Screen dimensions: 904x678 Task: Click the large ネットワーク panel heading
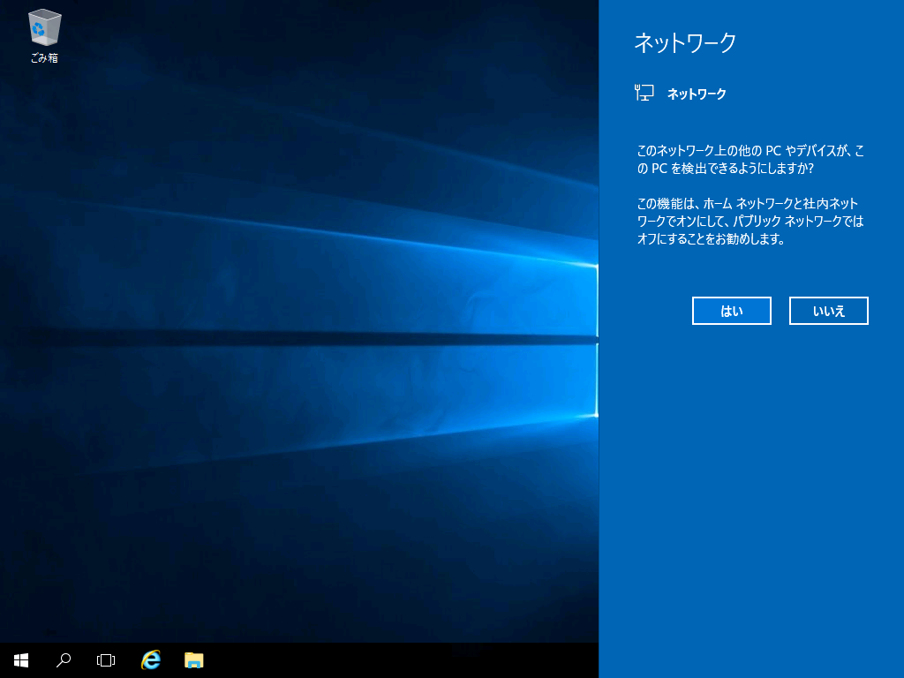coord(685,43)
